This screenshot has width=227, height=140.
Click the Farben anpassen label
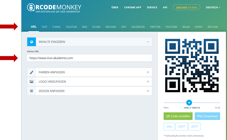tap(52, 72)
